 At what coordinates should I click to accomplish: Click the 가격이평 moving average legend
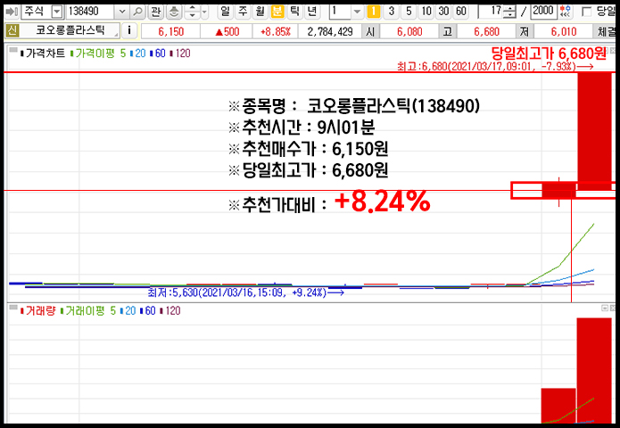point(92,53)
